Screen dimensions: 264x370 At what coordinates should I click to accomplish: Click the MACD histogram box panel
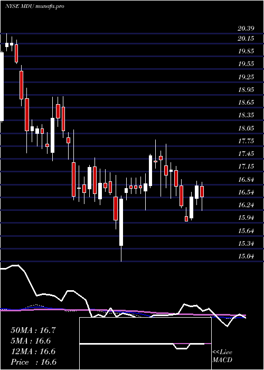pos(145,344)
